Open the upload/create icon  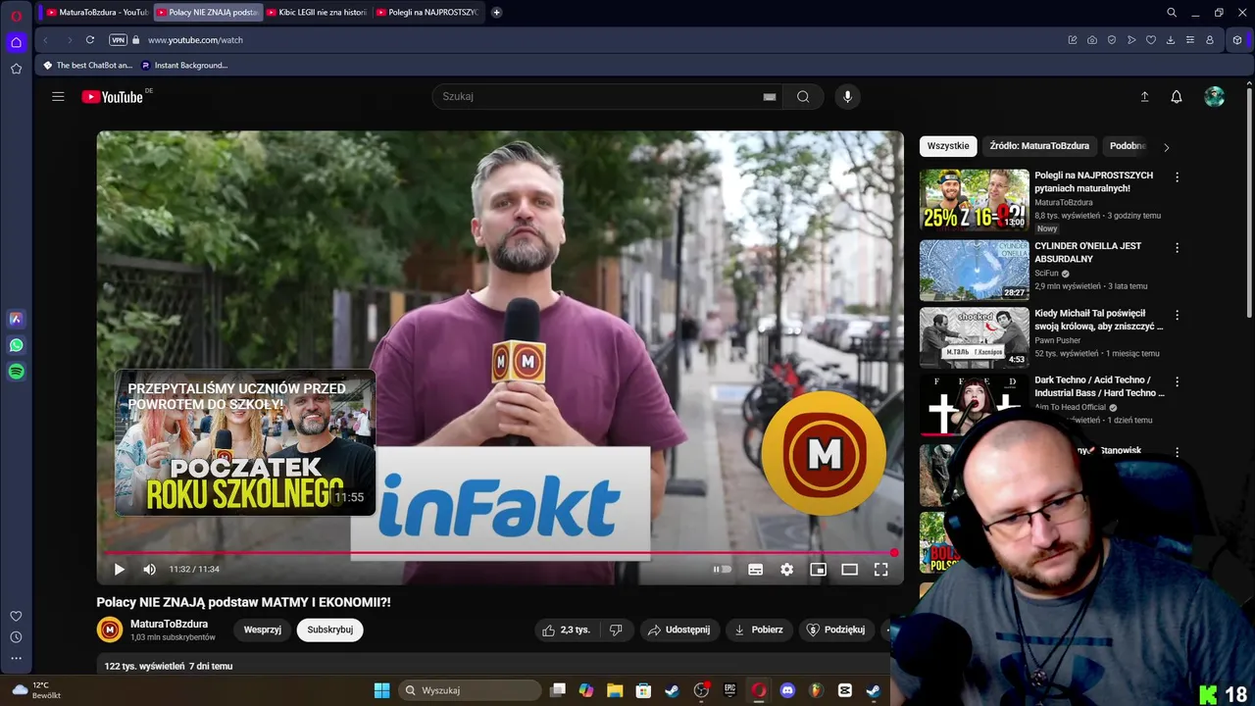coord(1144,96)
